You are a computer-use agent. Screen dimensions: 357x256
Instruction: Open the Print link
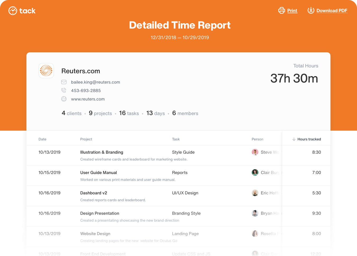click(292, 10)
